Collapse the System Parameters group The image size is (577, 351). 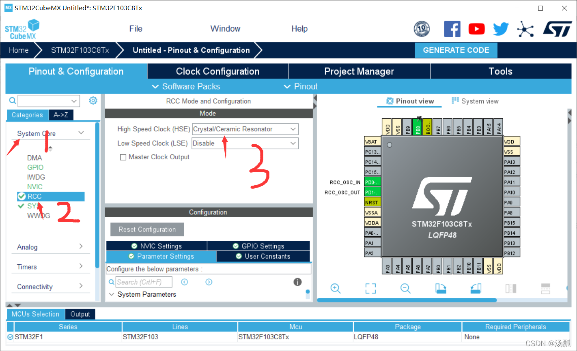pyautogui.click(x=112, y=294)
